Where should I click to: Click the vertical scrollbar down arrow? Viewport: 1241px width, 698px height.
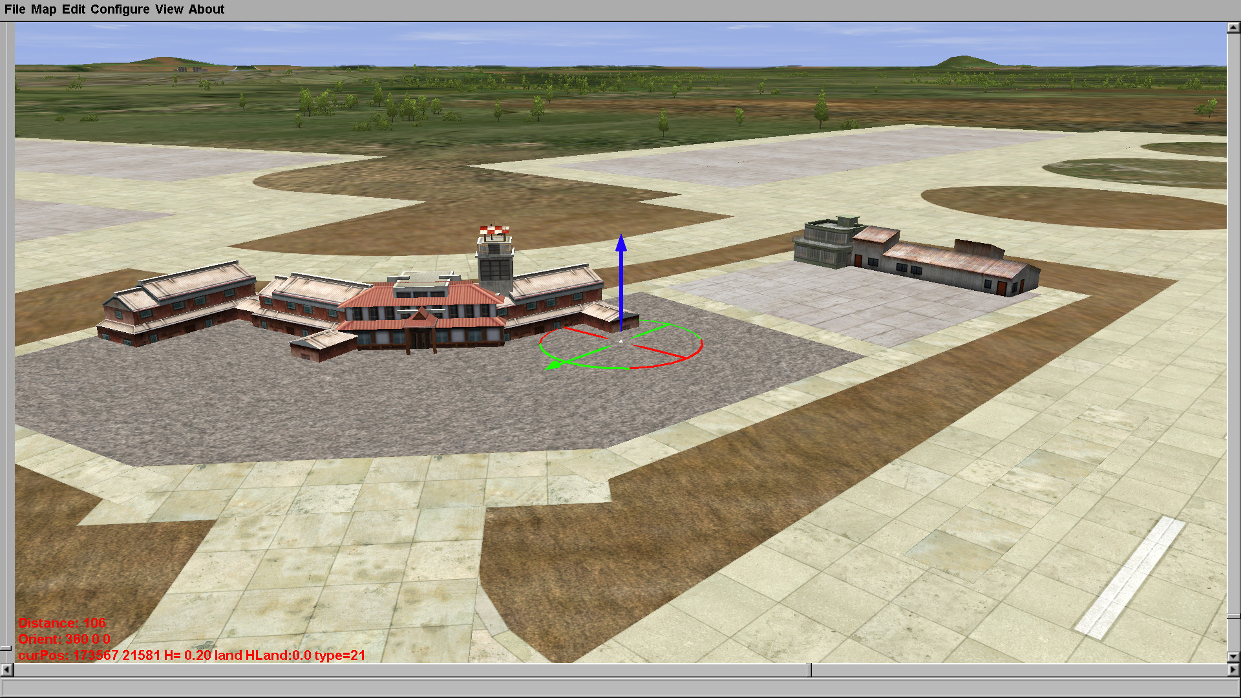point(1233,657)
